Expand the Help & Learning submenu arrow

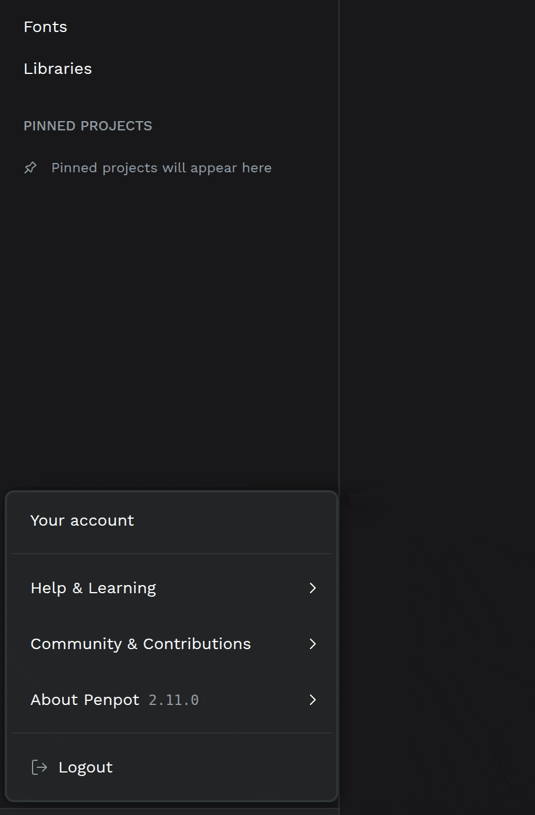(313, 588)
